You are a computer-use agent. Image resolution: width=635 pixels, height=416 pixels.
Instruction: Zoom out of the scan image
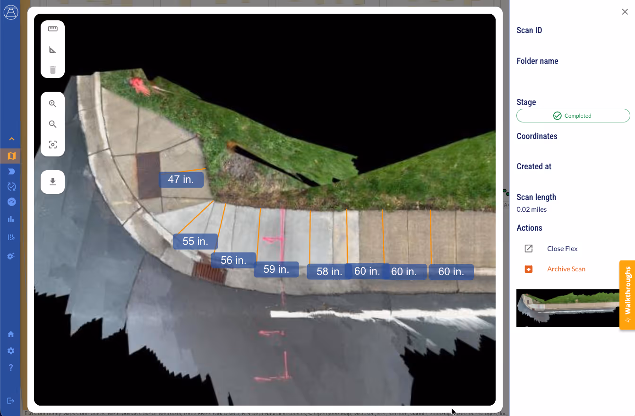point(53,124)
